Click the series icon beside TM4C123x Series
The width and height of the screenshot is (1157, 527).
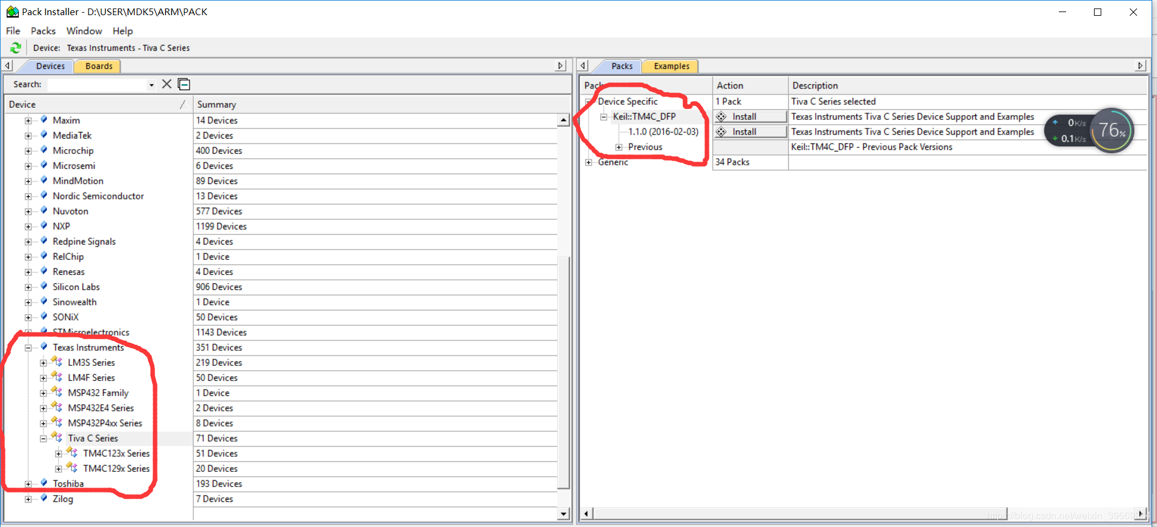(72, 452)
